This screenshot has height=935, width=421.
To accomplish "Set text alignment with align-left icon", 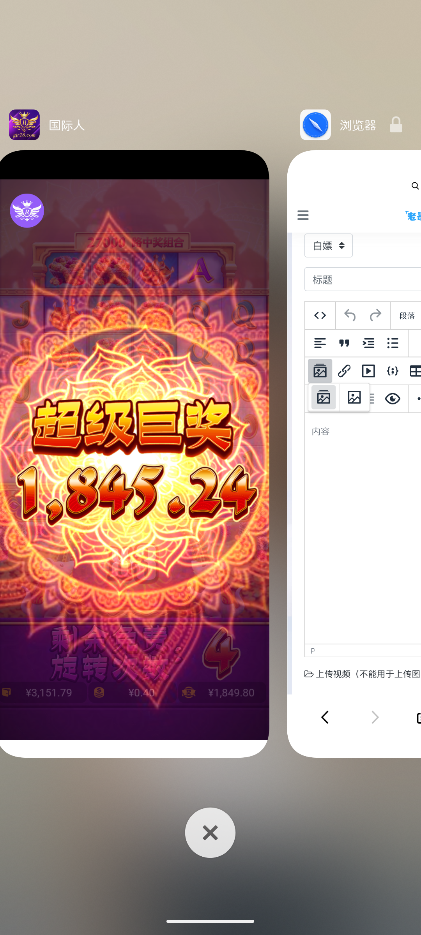I will click(320, 343).
